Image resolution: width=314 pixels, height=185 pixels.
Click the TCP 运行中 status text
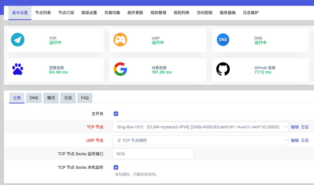coord(55,43)
